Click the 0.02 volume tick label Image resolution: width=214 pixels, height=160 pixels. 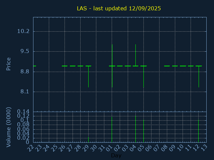coord(23,138)
